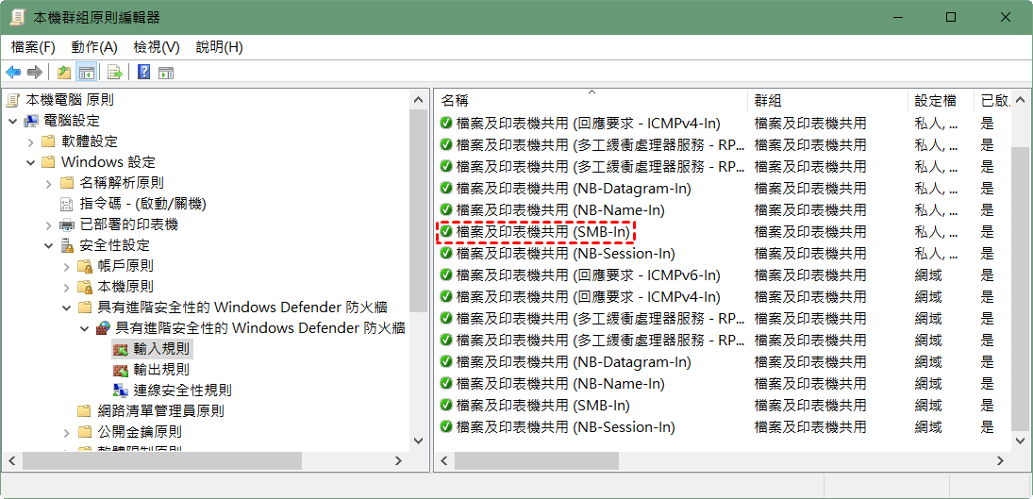Click green check icon of 網域 ICMPv6-In rule
This screenshot has height=499, width=1033.
[x=446, y=275]
